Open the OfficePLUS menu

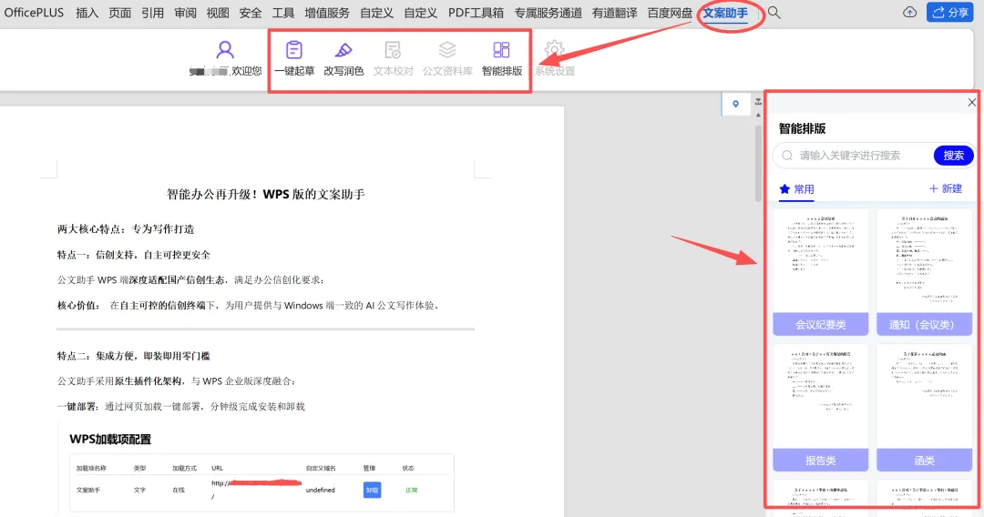34,13
